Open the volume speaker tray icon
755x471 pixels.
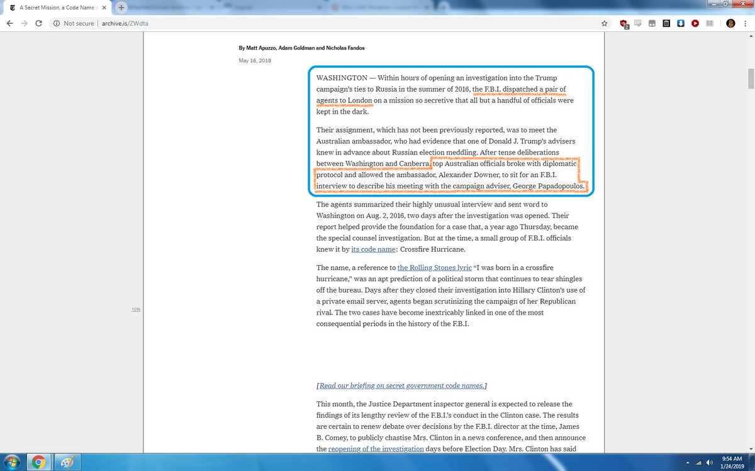point(710,463)
